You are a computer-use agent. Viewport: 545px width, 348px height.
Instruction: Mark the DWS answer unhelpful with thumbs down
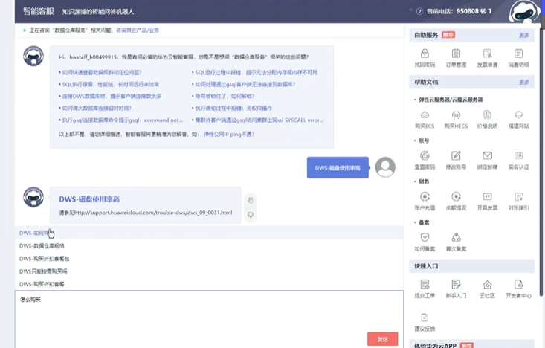tap(251, 215)
